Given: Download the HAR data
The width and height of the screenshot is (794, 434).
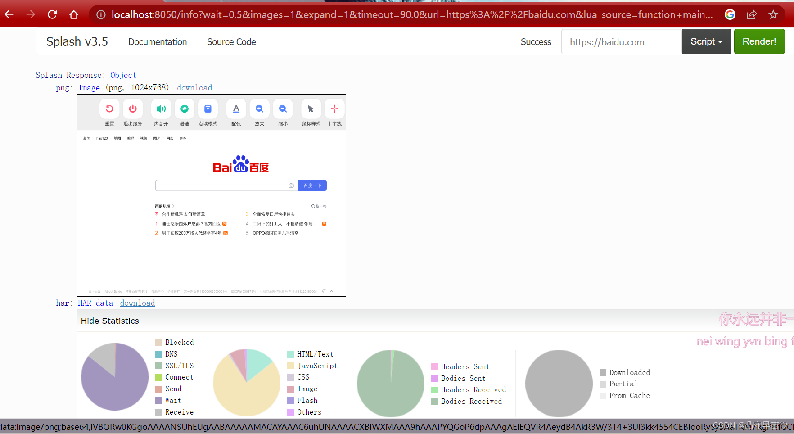Looking at the screenshot, I should (x=137, y=303).
